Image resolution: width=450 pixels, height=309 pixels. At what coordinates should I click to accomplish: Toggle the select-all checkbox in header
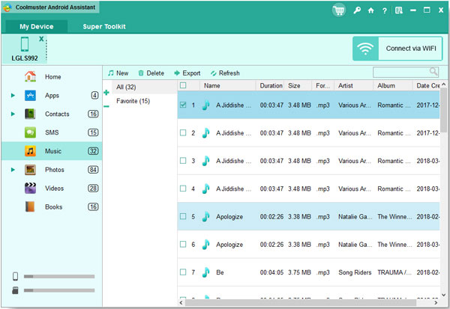pos(183,86)
